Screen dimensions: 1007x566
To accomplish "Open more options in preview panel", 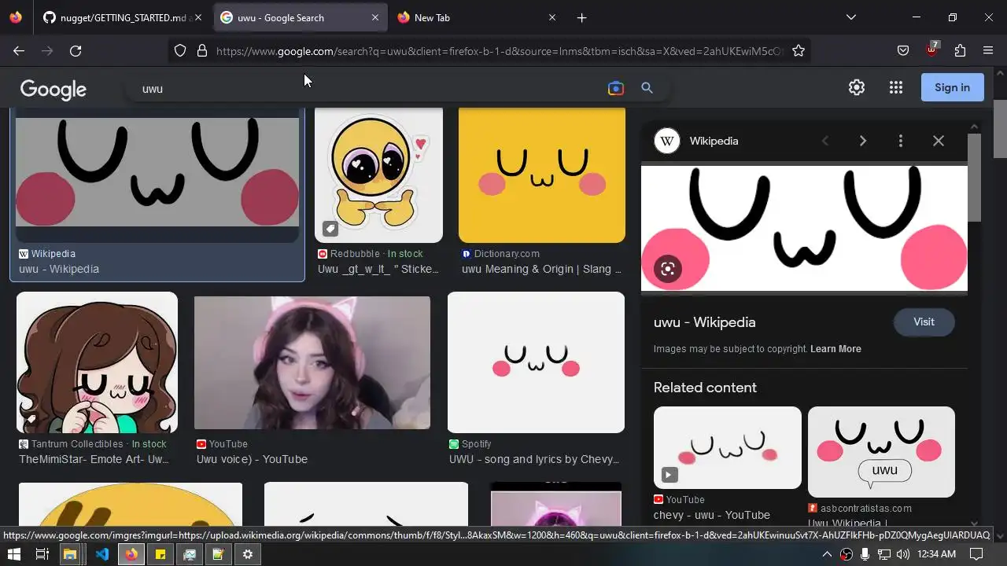I will 901,141.
